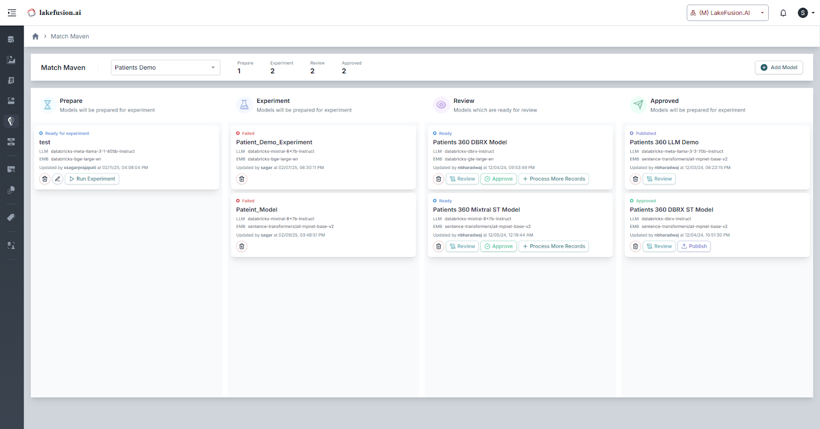This screenshot has width=820, height=429.
Task: Open the Patients 360 Mixtral ST Model title
Action: coord(476,210)
